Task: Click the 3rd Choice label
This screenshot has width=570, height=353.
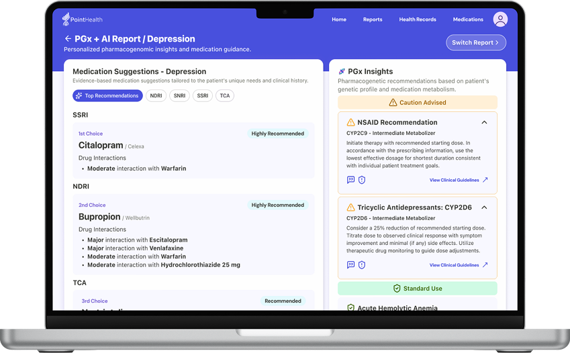Action: pos(95,301)
